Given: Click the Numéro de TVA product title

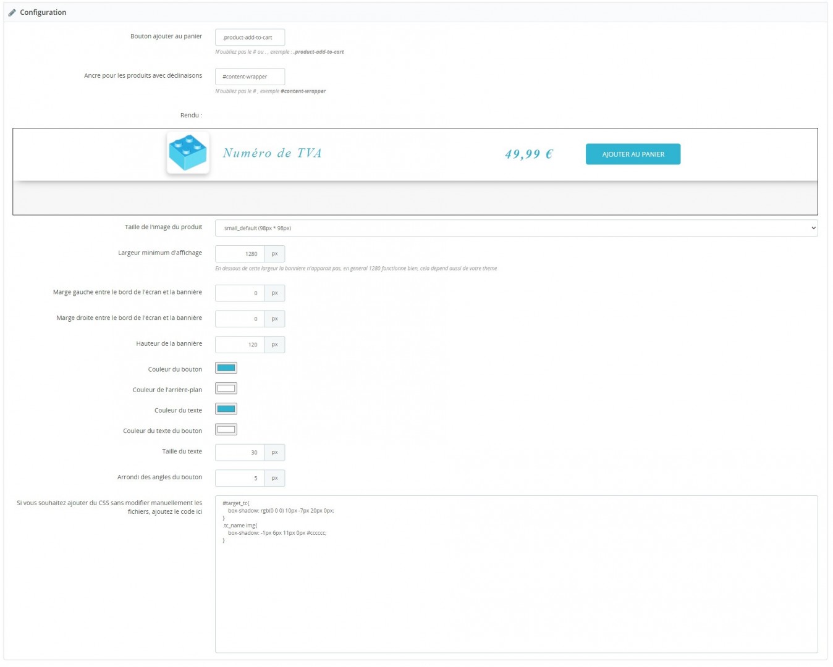Looking at the screenshot, I should [x=273, y=153].
